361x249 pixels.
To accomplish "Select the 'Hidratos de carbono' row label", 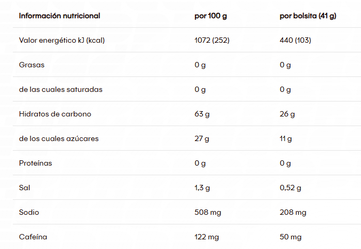I will (55, 114).
